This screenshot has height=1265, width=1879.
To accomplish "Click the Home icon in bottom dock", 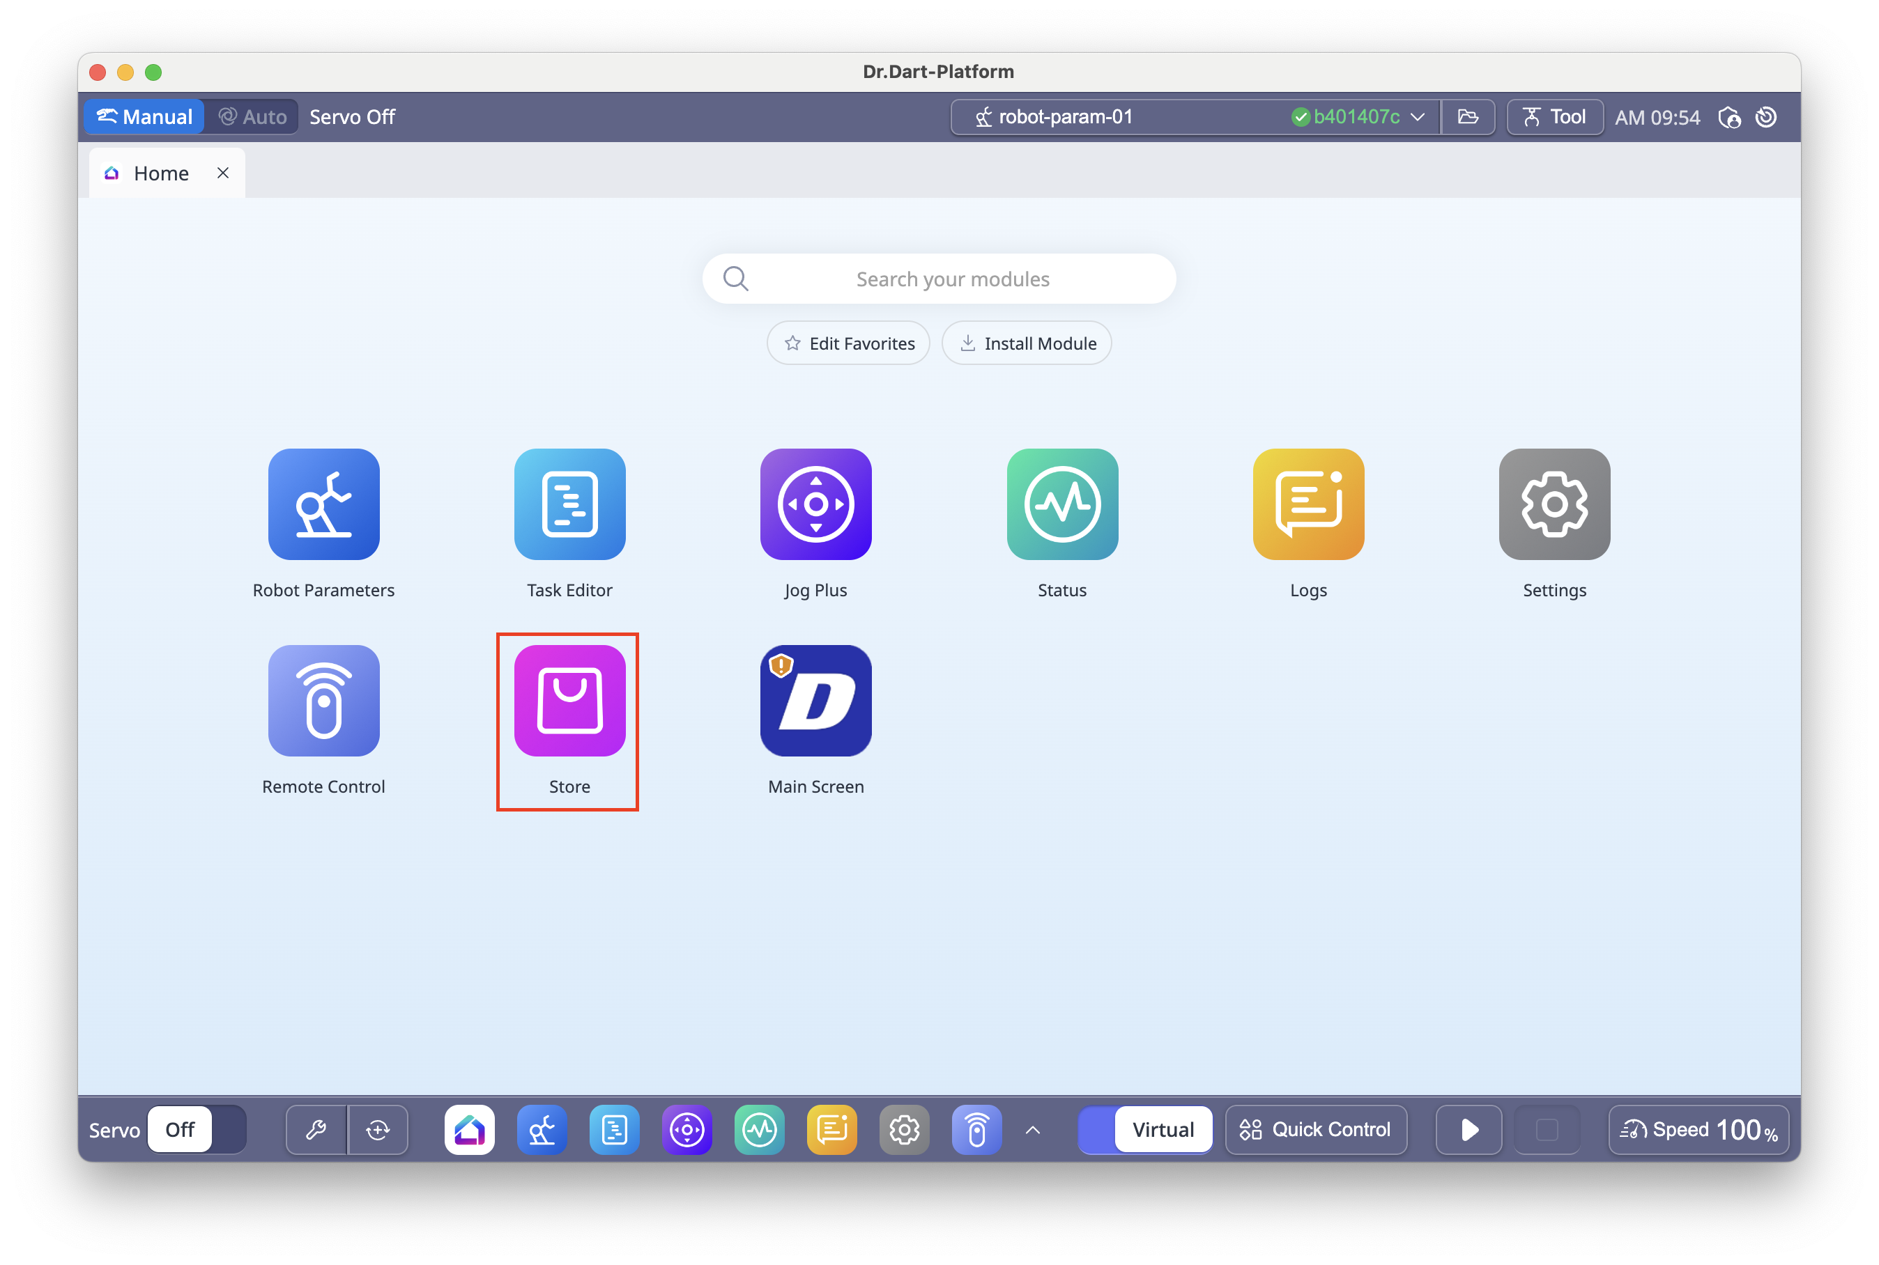I will (x=469, y=1129).
